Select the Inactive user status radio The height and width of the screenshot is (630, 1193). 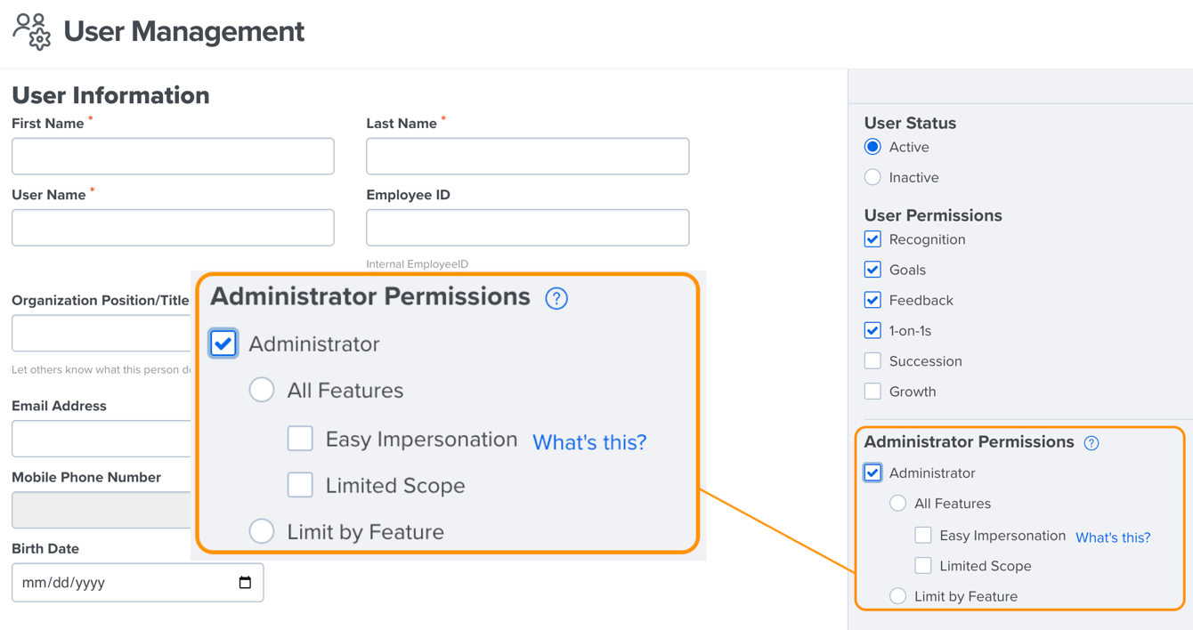pos(872,177)
